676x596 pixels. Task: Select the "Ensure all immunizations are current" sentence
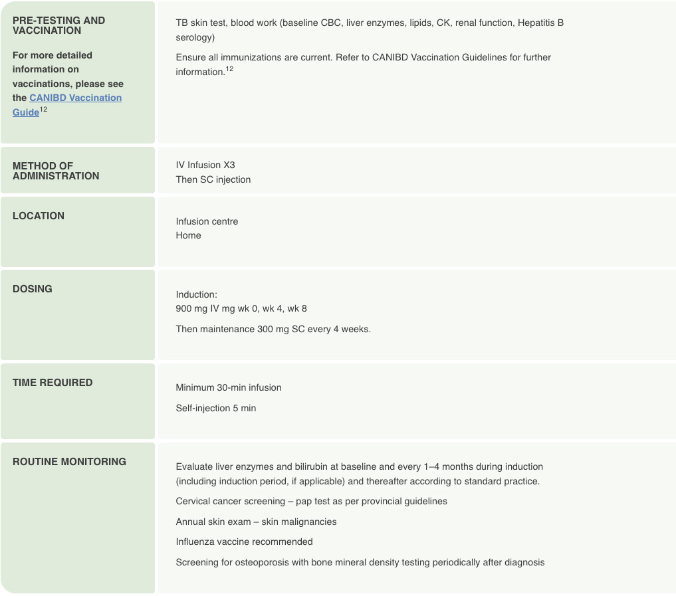[363, 57]
